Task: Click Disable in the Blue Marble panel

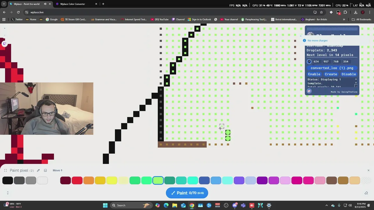Action: tap(349, 74)
